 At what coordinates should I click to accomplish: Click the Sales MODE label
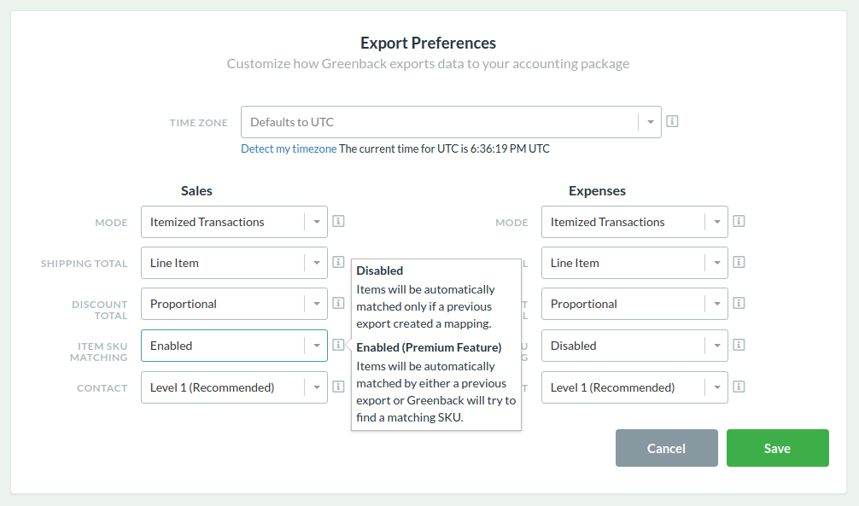click(111, 223)
